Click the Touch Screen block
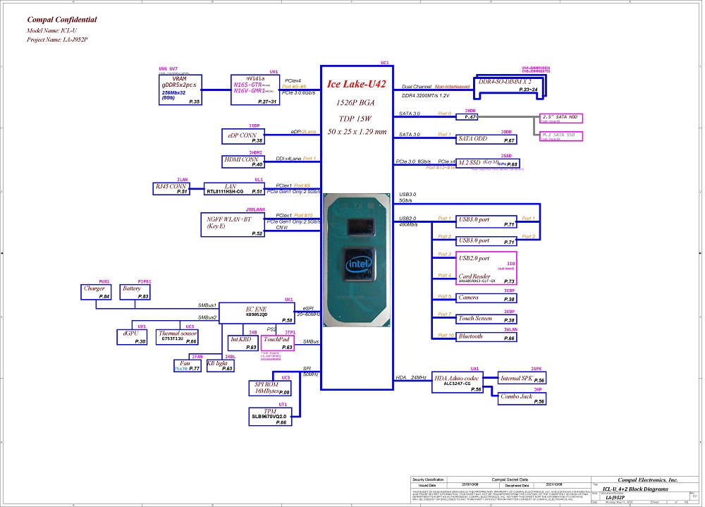 click(x=486, y=319)
